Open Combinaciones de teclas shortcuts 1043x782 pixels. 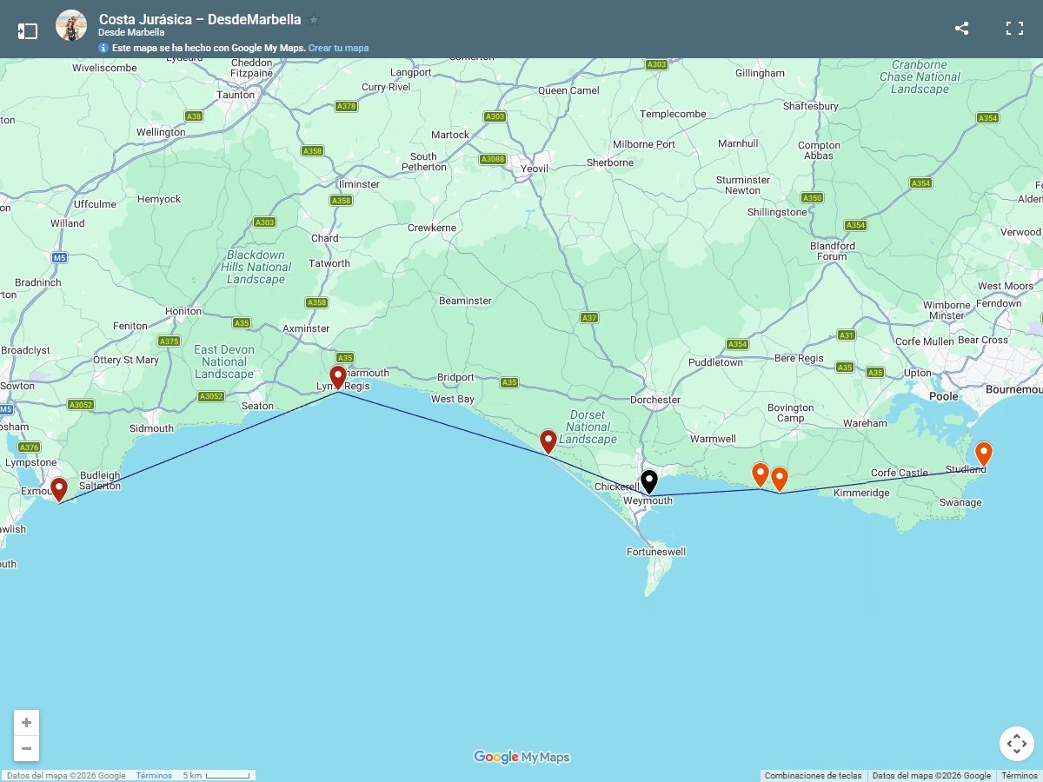click(813, 776)
